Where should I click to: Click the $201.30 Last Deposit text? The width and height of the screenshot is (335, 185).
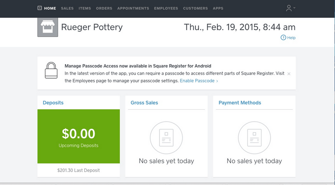point(78,170)
